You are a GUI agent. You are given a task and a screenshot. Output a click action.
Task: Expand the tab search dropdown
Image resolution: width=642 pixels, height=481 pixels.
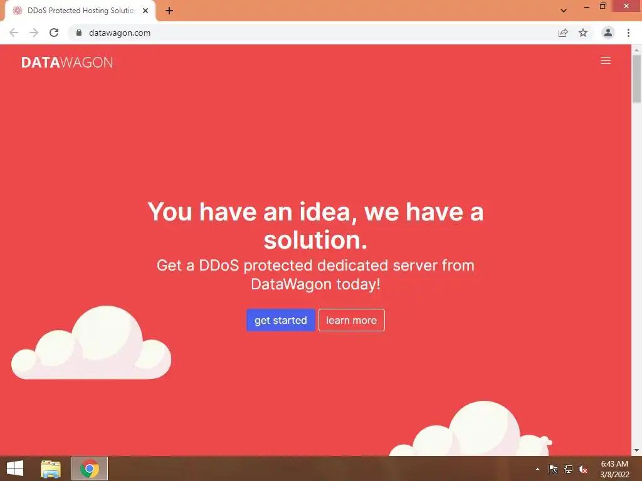click(x=564, y=11)
